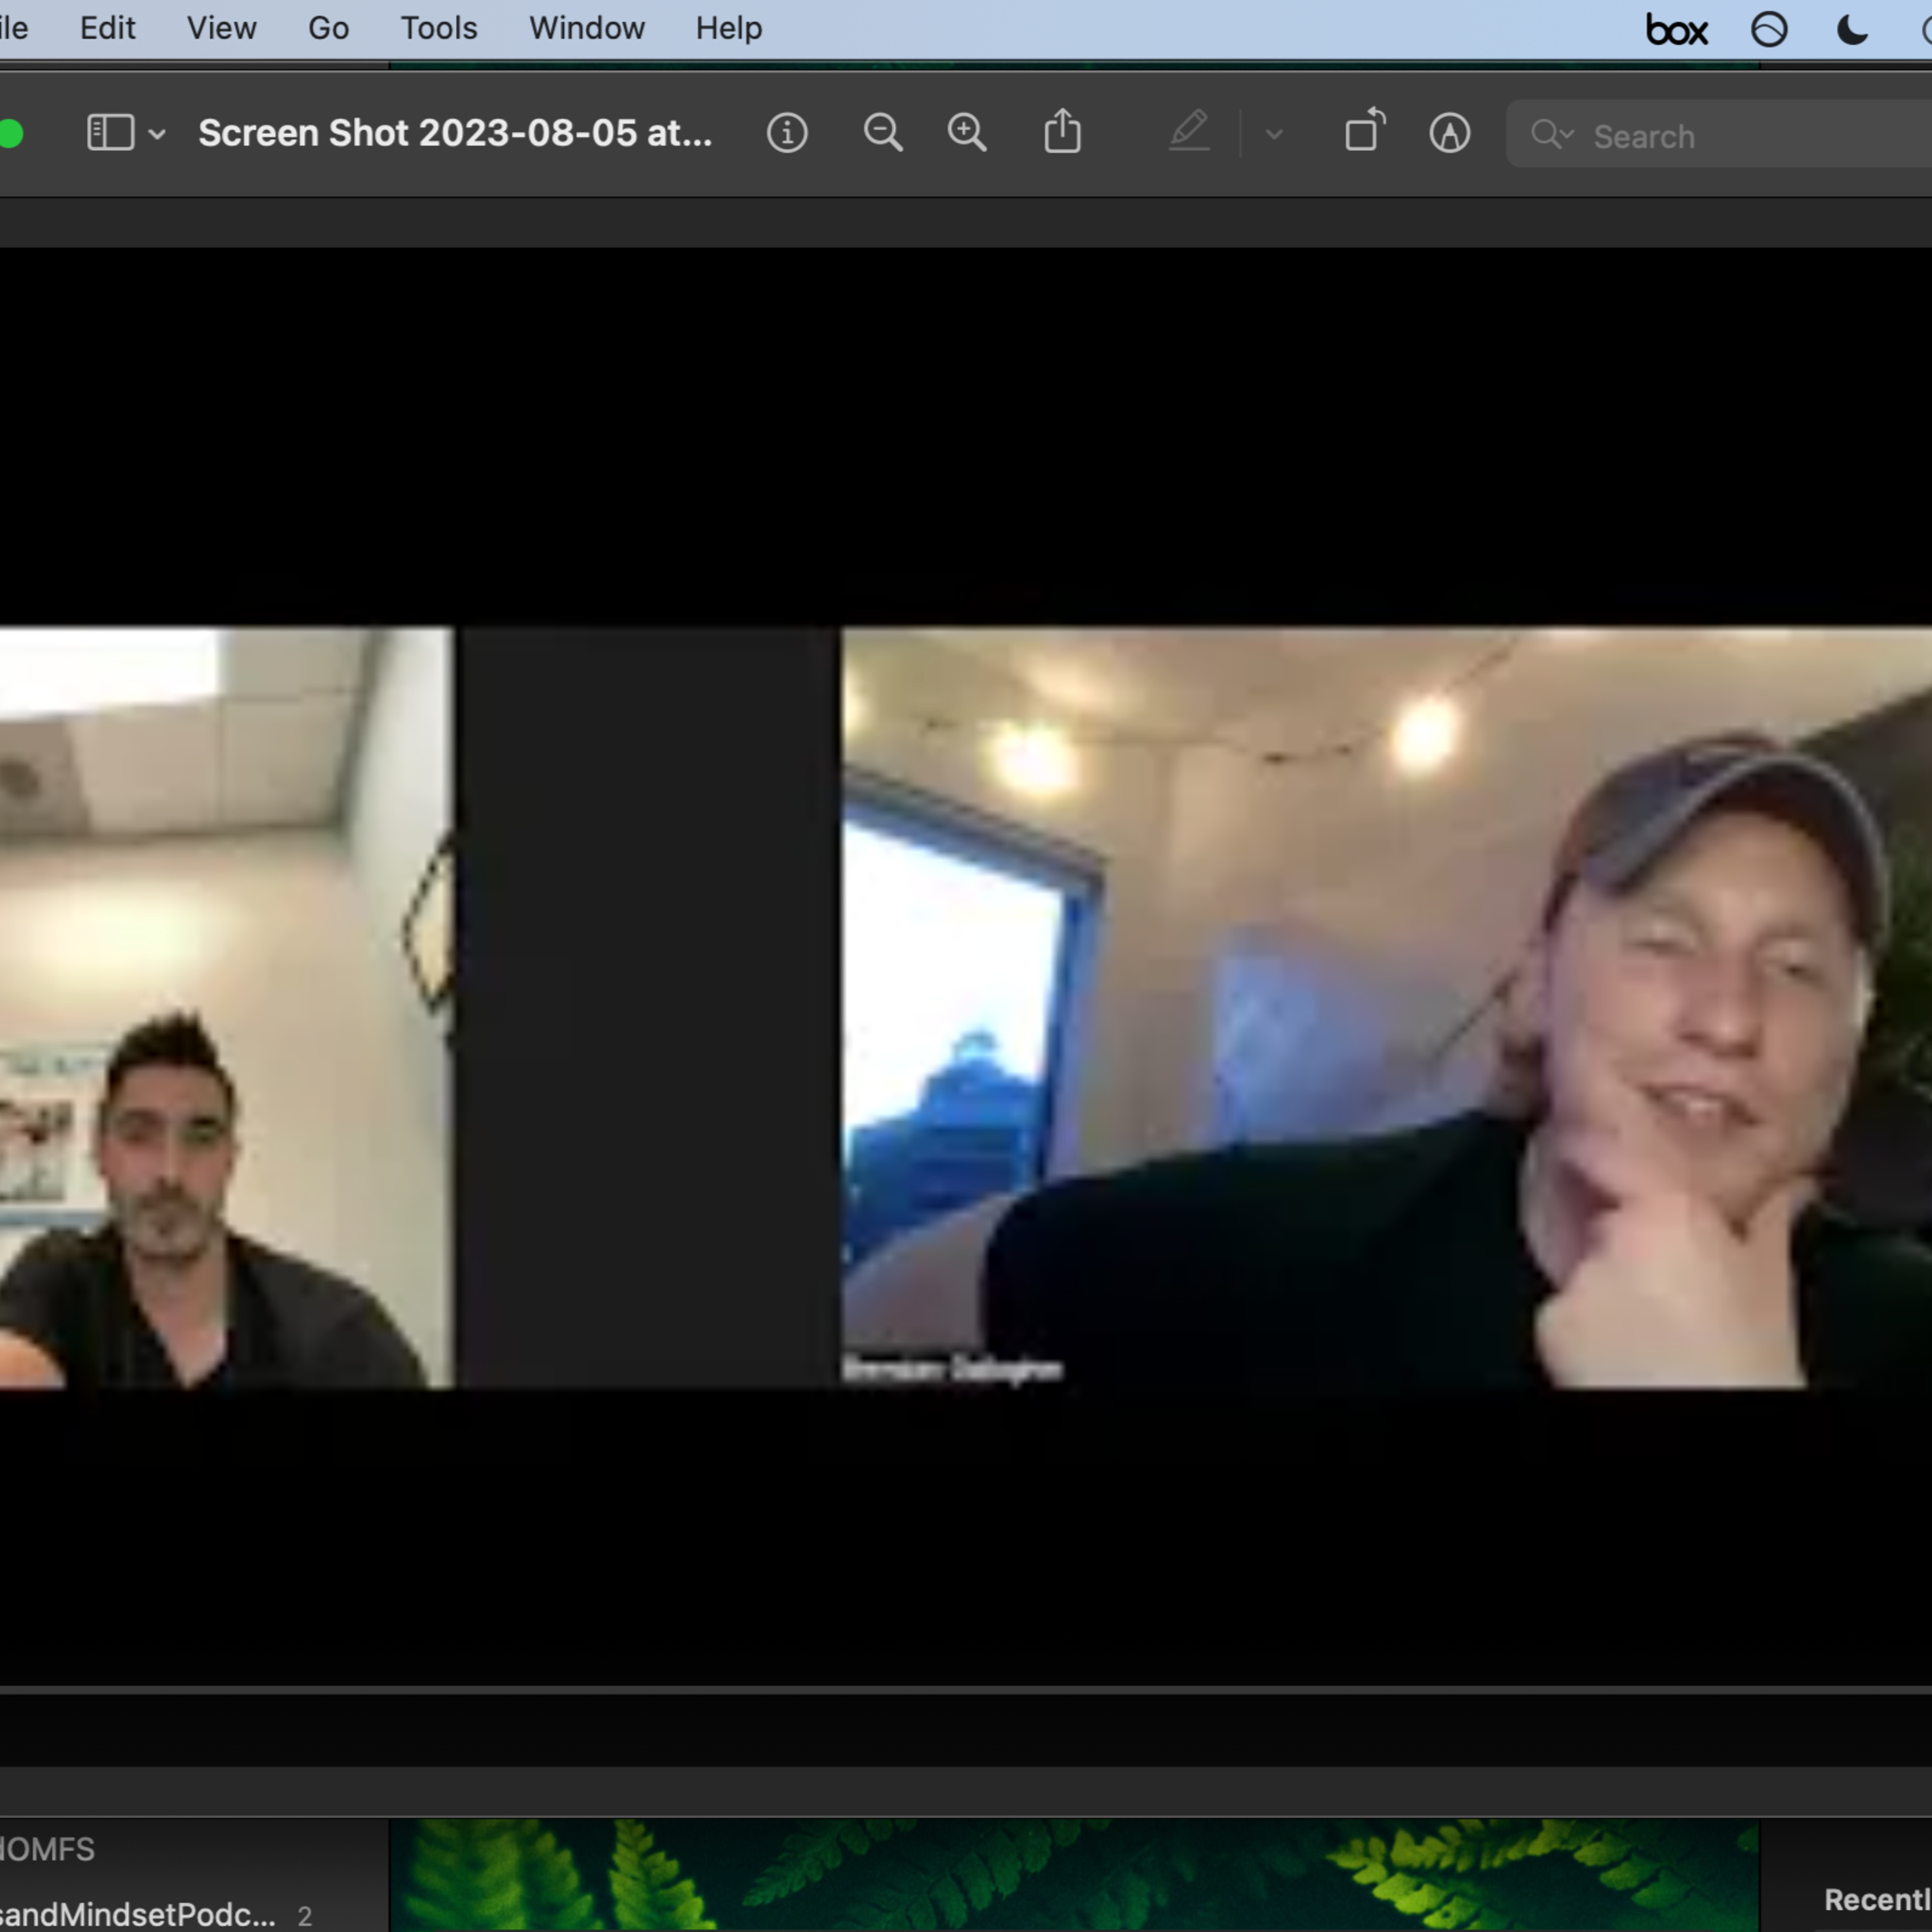The width and height of the screenshot is (1932, 1932).
Task: Select the highlight pencil tool
Action: (1189, 131)
